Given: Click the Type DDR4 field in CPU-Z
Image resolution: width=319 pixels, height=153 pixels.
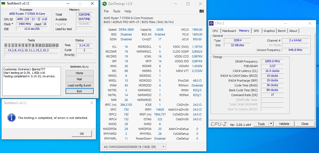Looking at the screenshot, I should [237, 40].
